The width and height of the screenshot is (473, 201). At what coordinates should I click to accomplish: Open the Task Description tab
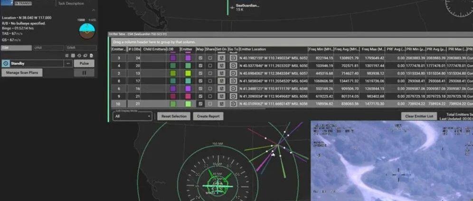pos(71,4)
